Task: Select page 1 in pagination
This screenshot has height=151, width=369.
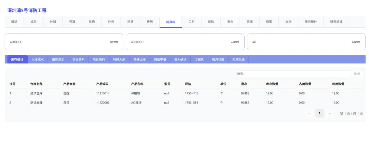Action: coord(319,113)
